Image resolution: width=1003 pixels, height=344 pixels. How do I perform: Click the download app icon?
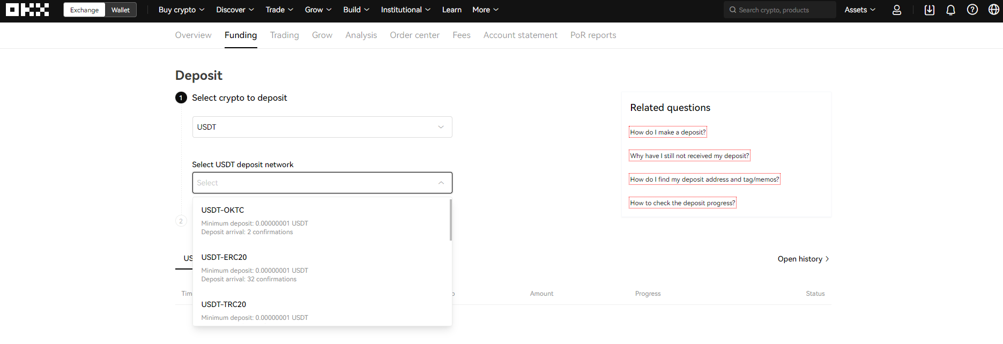click(x=930, y=10)
